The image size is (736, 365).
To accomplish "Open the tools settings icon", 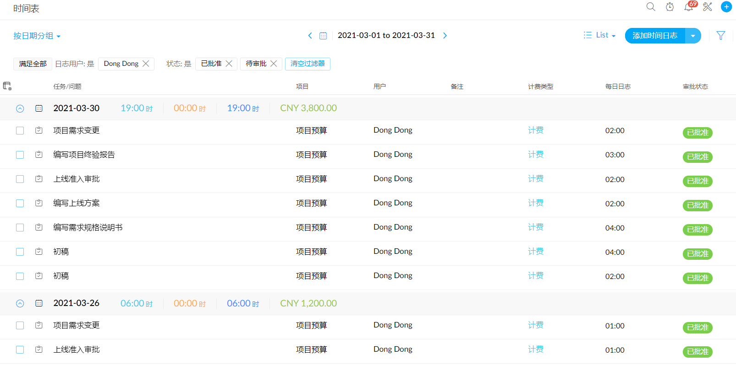I will click(x=708, y=7).
